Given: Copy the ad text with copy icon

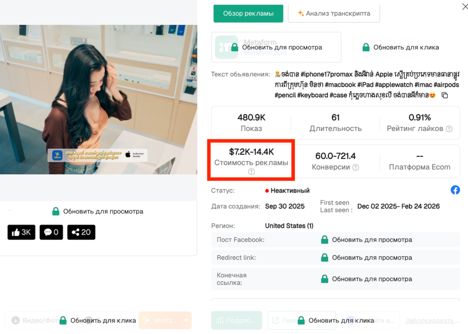Looking at the screenshot, I should [x=445, y=95].
